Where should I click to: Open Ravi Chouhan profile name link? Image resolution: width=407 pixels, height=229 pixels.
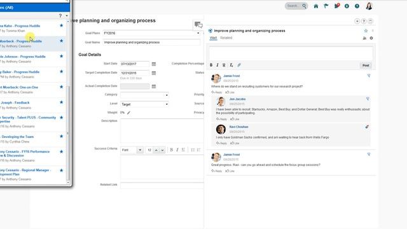[239, 127]
